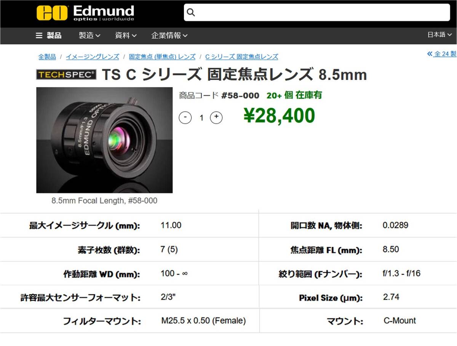Click the value 11.00

point(171,225)
